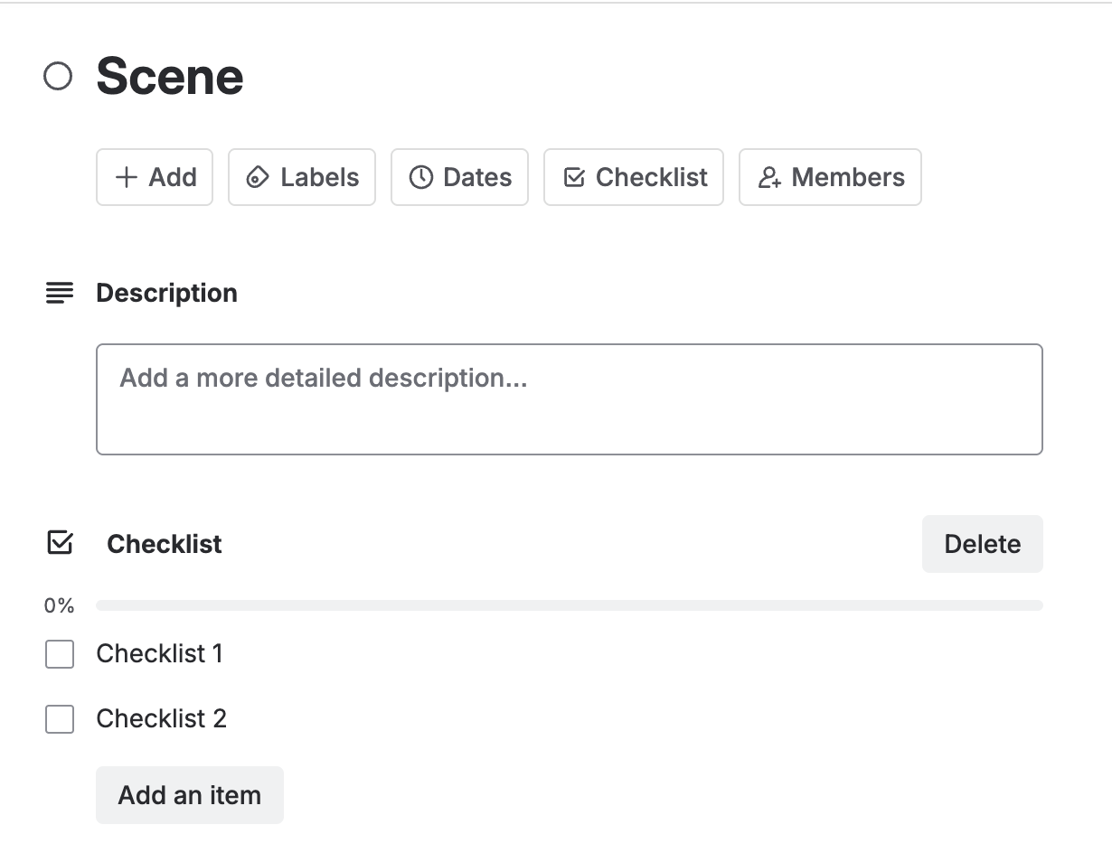
Task: Tick the Checklist 1 checkbox
Action: point(60,654)
